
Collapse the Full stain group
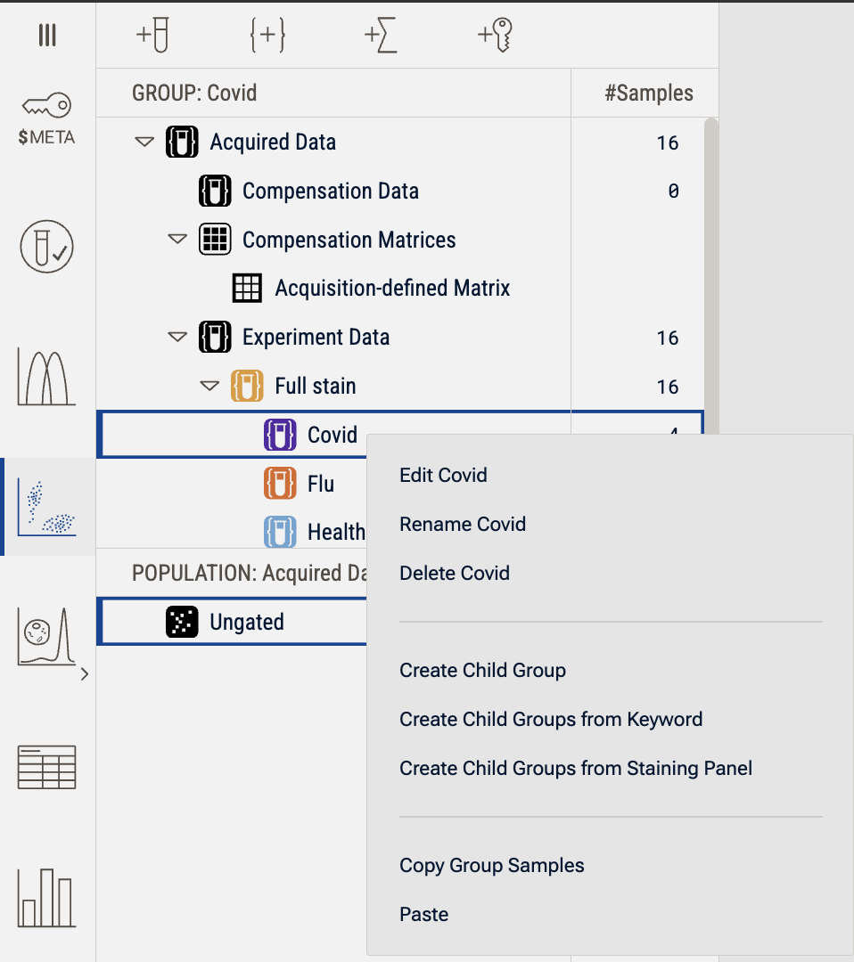pyautogui.click(x=209, y=387)
